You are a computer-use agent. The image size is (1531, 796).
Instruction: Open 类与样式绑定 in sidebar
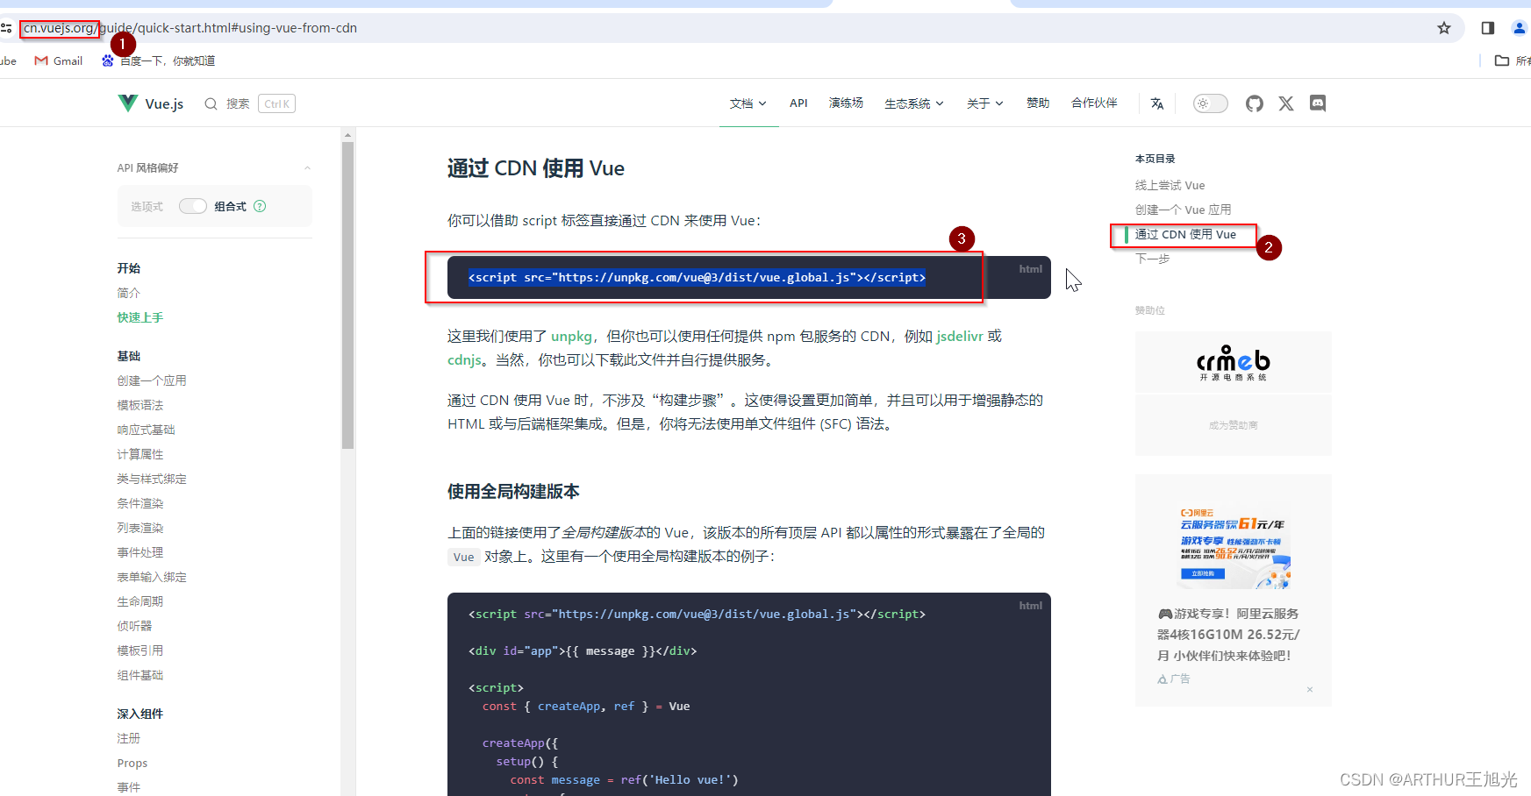(x=152, y=479)
